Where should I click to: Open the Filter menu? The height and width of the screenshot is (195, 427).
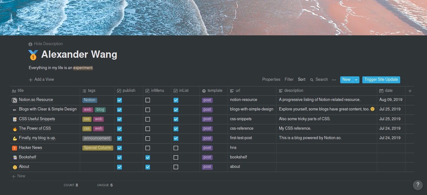(x=289, y=80)
